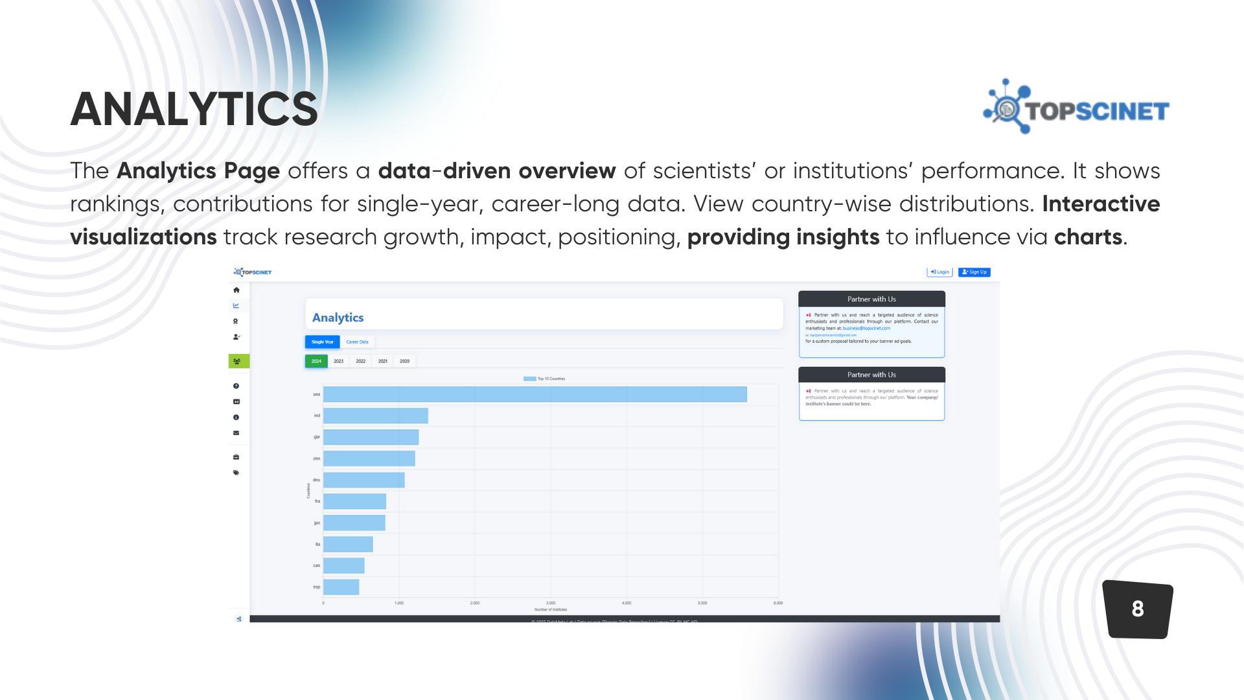Open the envelope contact icon
This screenshot has height=700, width=1244.
pos(236,433)
